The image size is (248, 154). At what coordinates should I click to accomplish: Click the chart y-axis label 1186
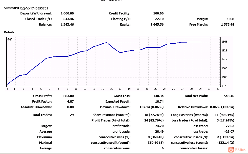point(224,77)
